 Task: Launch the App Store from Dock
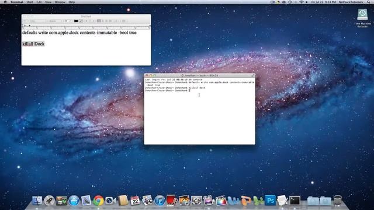(x=74, y=201)
